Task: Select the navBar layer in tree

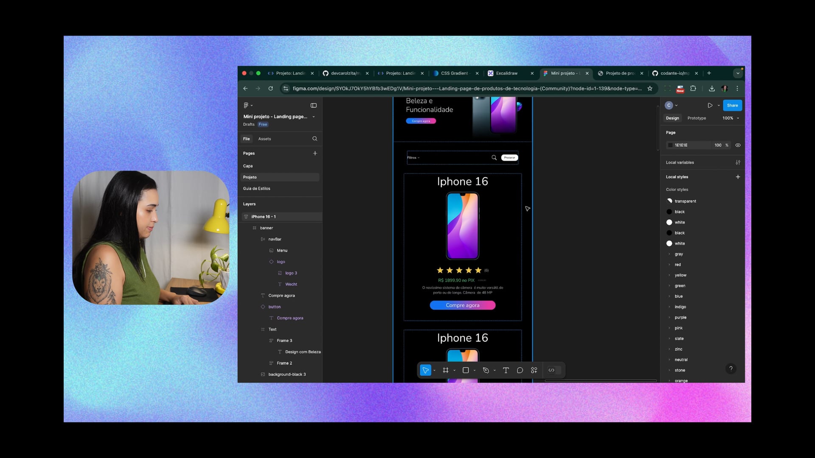Action: [275, 239]
